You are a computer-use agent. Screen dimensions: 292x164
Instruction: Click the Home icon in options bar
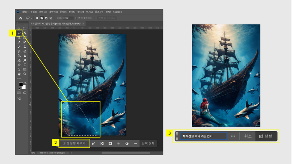click(x=21, y=18)
